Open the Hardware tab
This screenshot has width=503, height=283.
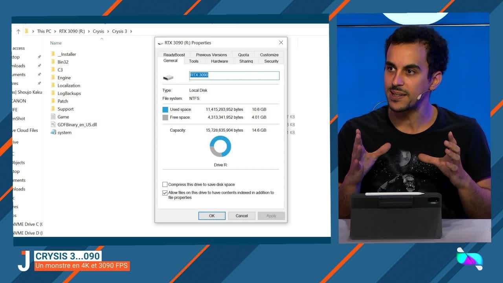(x=220, y=61)
